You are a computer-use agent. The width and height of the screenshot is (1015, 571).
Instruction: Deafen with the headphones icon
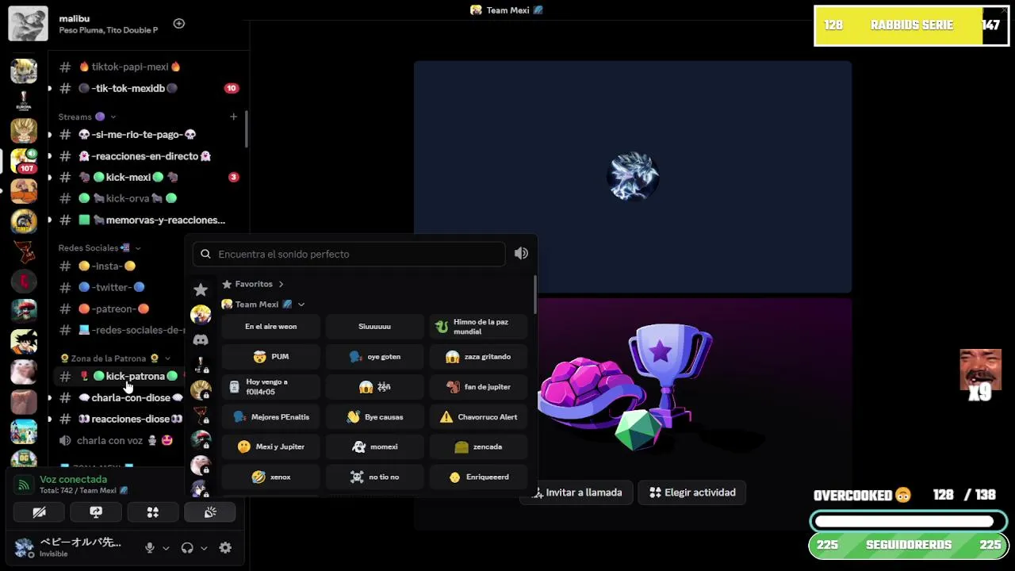[x=187, y=547]
